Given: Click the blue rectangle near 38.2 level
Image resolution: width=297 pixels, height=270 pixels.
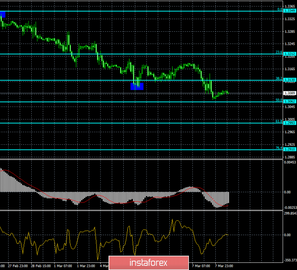Looking at the screenshot, I should click(x=137, y=86).
